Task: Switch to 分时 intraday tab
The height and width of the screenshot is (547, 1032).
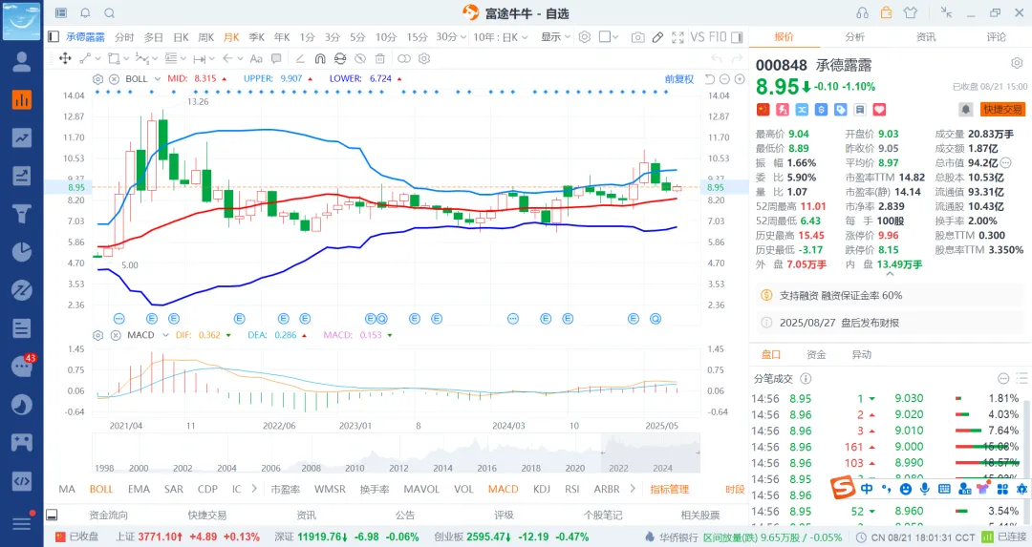Action: [124, 37]
